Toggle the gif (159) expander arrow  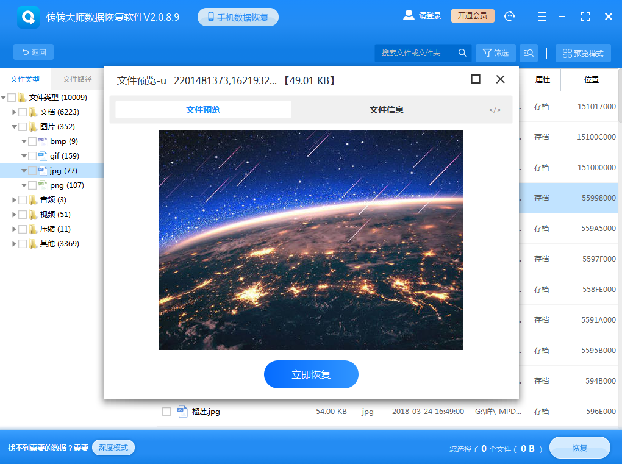(x=24, y=156)
